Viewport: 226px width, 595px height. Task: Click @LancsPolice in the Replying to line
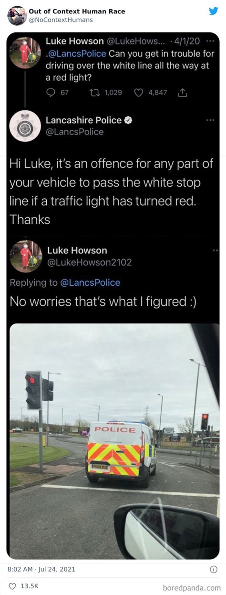point(91,282)
